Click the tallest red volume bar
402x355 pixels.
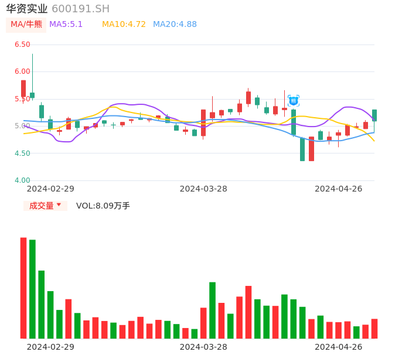[23, 287]
